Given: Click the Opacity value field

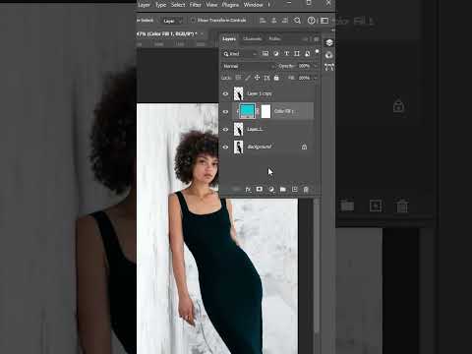Looking at the screenshot, I should tap(304, 66).
